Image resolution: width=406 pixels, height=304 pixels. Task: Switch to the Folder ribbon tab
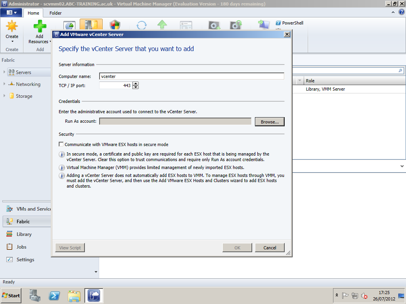(x=56, y=13)
